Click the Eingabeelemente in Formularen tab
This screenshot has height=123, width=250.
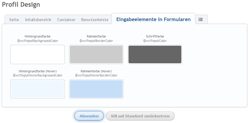click(153, 20)
